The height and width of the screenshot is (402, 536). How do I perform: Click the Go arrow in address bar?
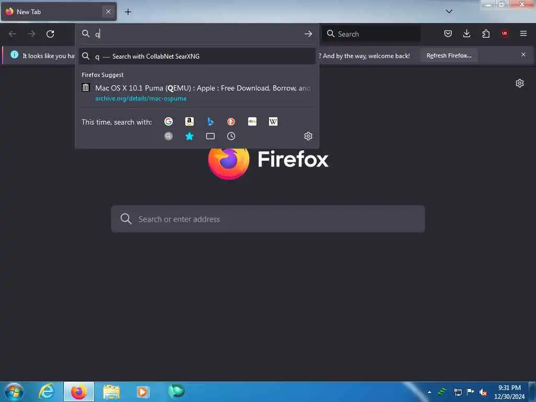click(x=308, y=34)
